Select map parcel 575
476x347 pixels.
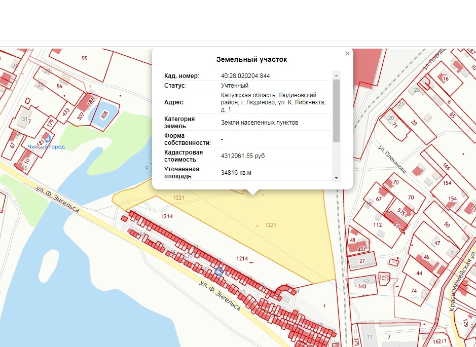pos(401,212)
